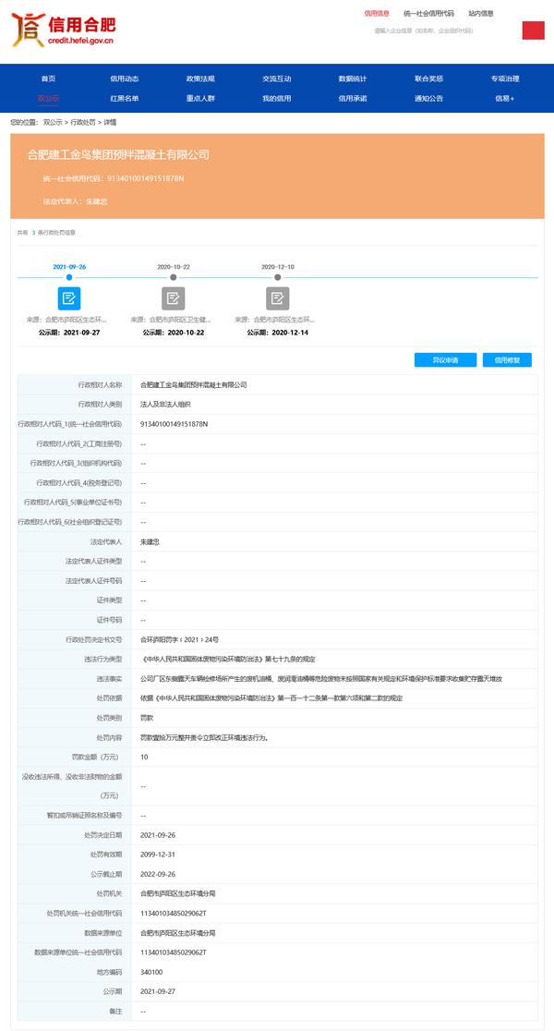
Task: Click the 公示期 table value 2021-09-27
Action: pos(158,991)
